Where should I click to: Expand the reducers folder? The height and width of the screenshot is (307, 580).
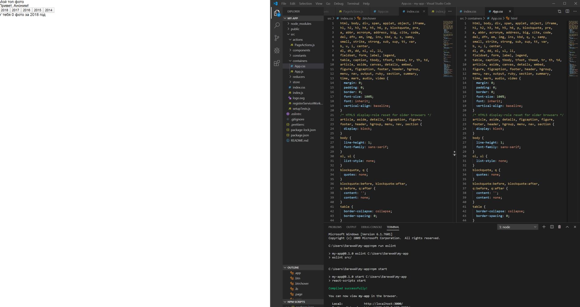pos(298,77)
